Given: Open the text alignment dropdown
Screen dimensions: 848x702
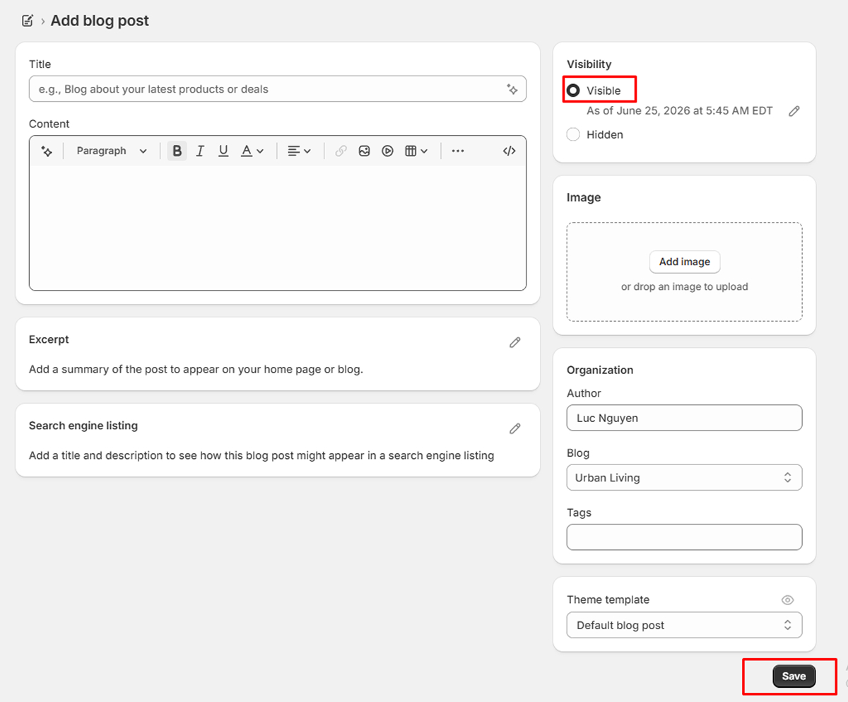Looking at the screenshot, I should tap(300, 151).
